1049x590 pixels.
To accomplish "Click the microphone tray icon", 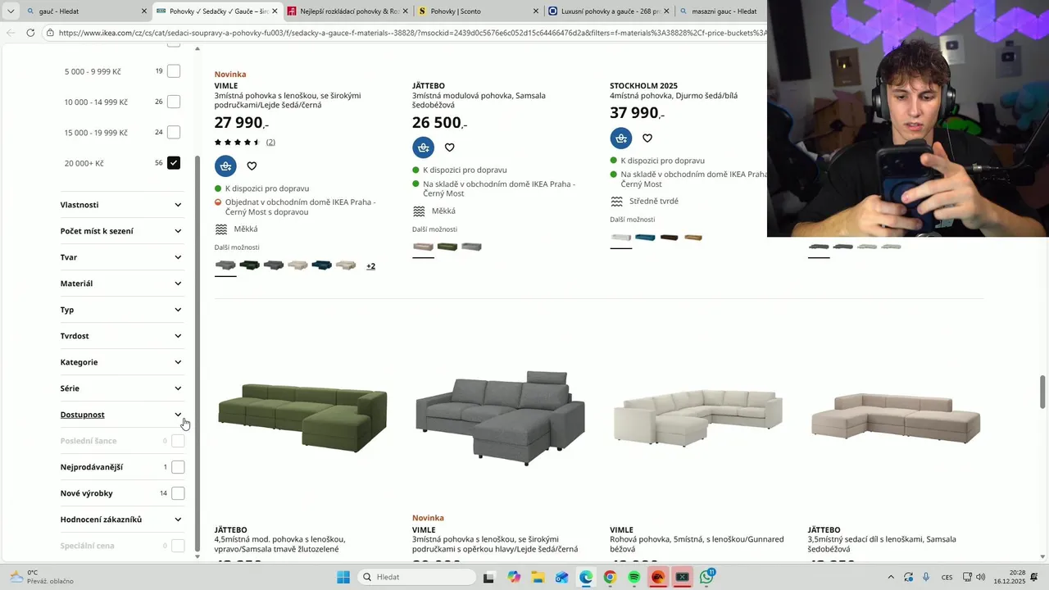I will pos(926,577).
